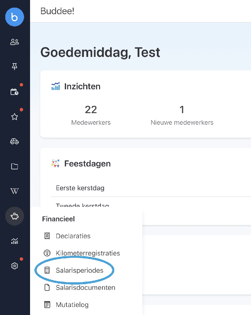This screenshot has width=251, height=315.
Task: Open the W wiki icon in sidebar
Action: (15, 191)
